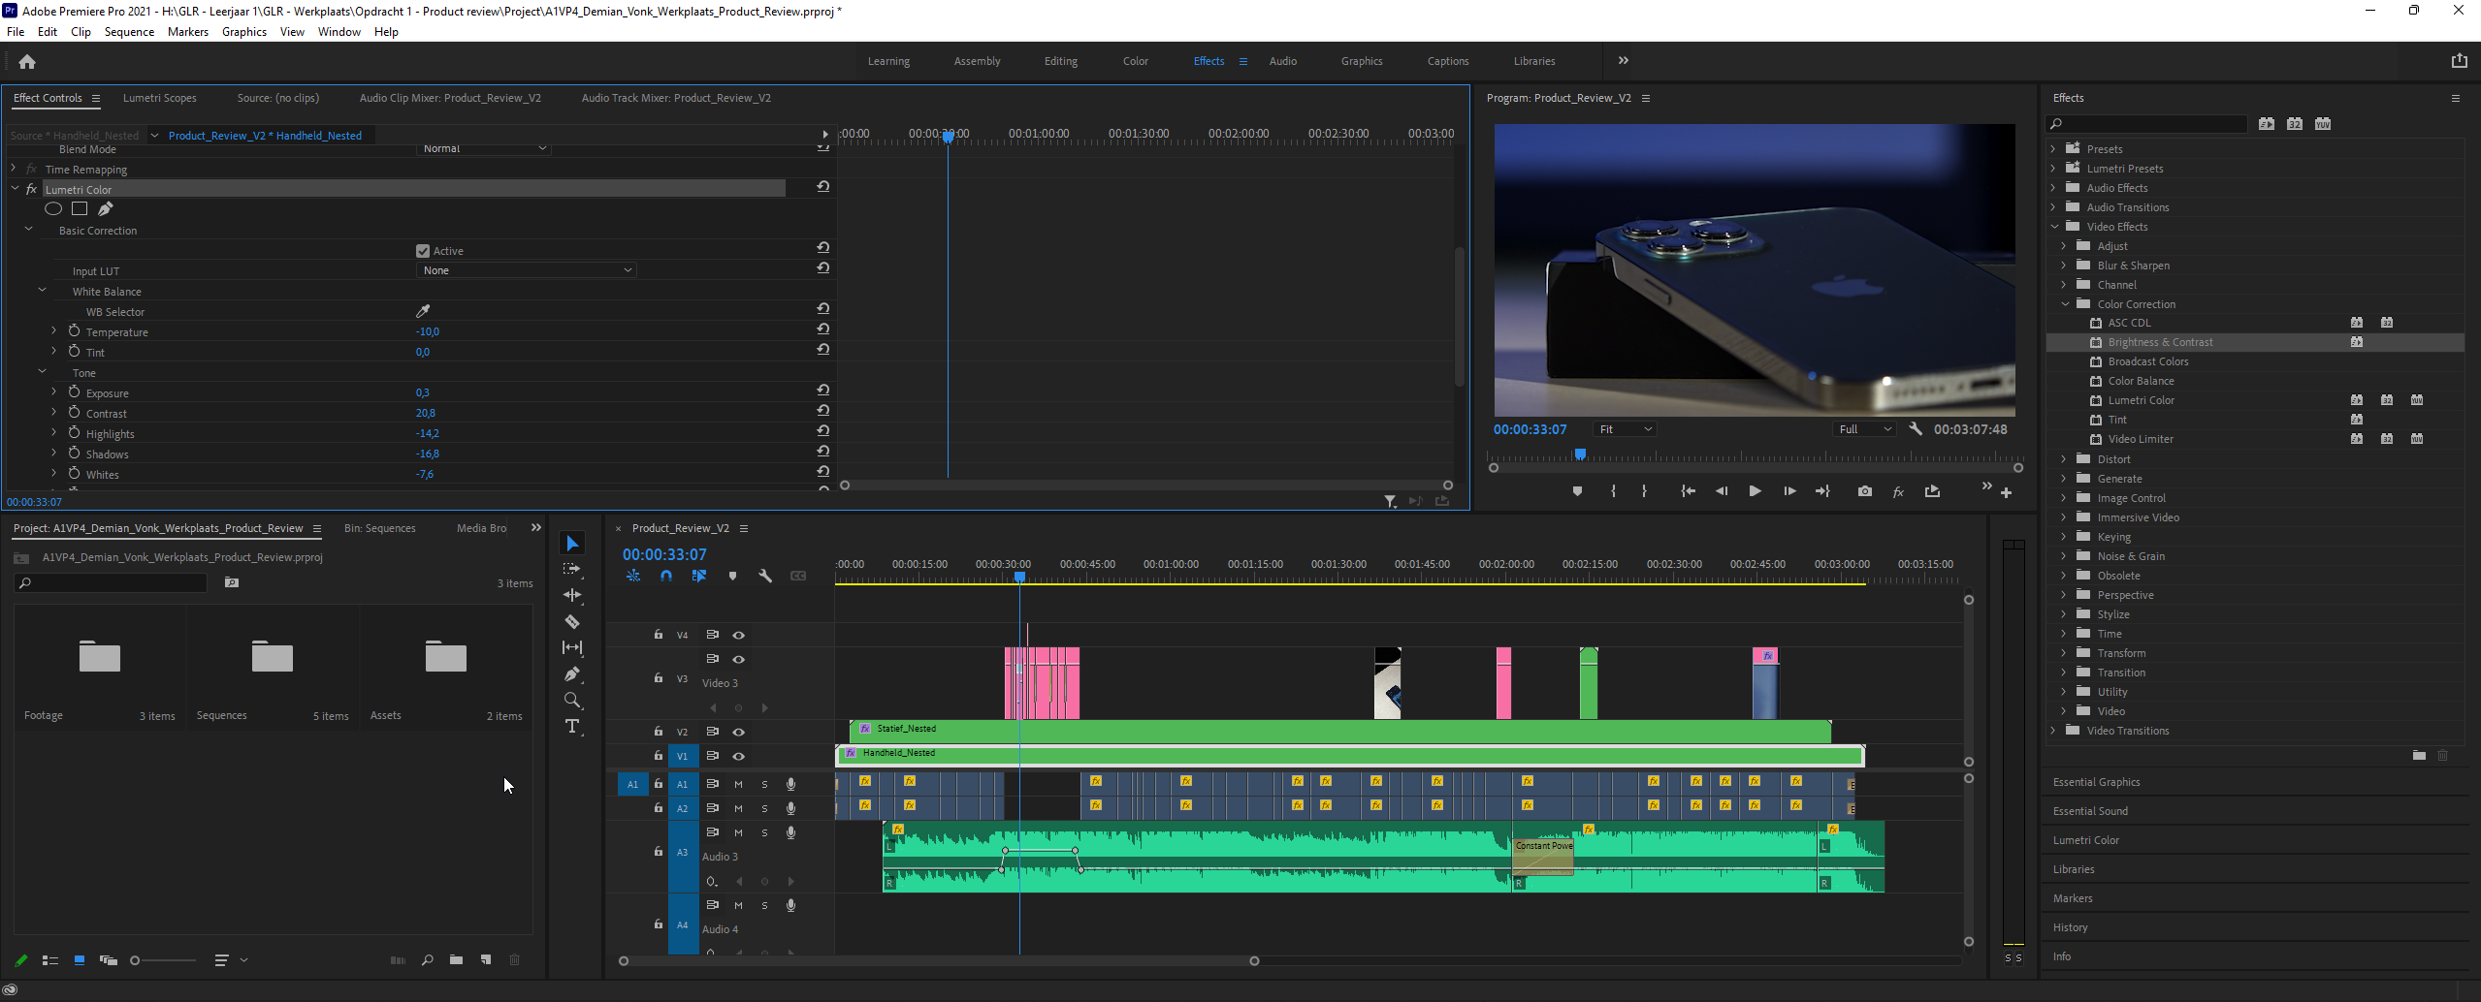
Task: Click the WB Selector eyedropper
Action: (x=423, y=311)
